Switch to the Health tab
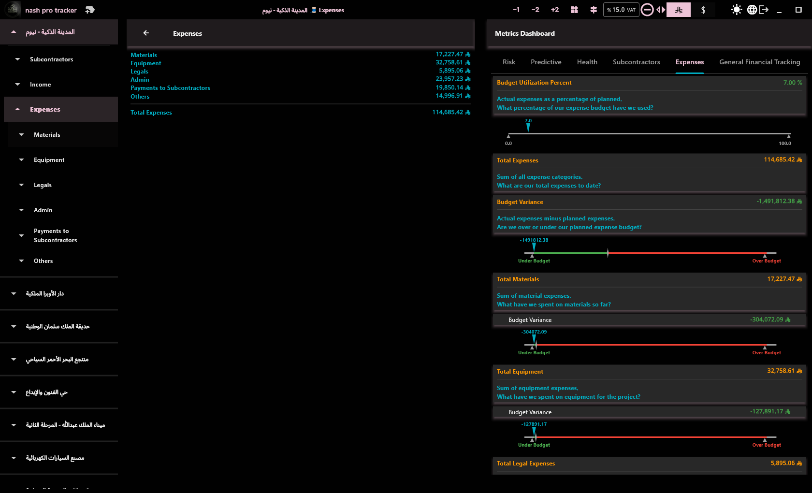 coord(587,62)
